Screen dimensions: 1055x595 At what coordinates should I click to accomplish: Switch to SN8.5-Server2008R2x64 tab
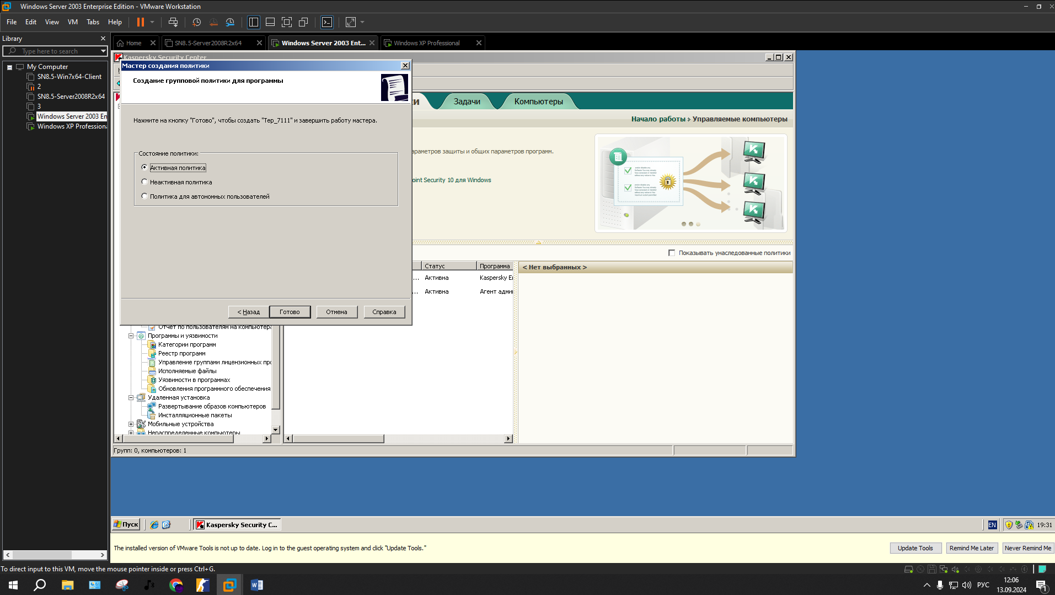(x=208, y=43)
